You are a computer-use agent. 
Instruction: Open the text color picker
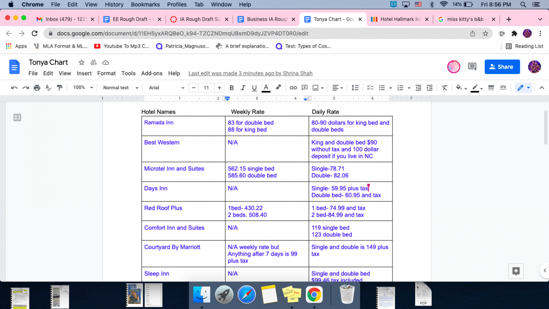(x=266, y=88)
